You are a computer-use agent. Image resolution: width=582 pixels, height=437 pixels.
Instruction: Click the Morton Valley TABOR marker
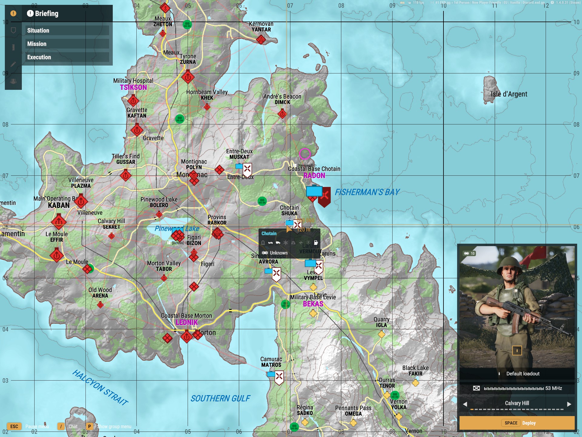coord(164,278)
